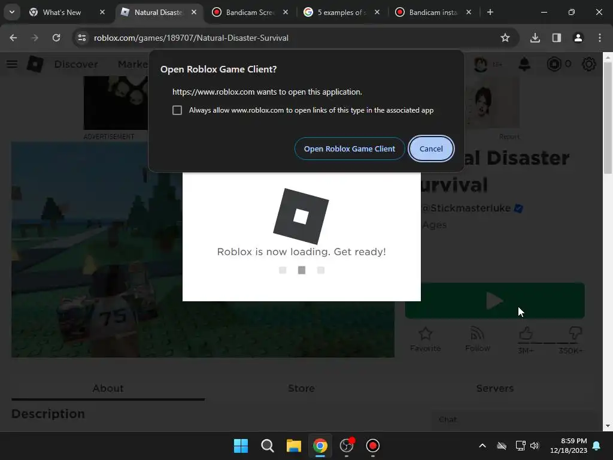613x460 pixels.
Task: Open Roblox notifications bell
Action: point(524,64)
